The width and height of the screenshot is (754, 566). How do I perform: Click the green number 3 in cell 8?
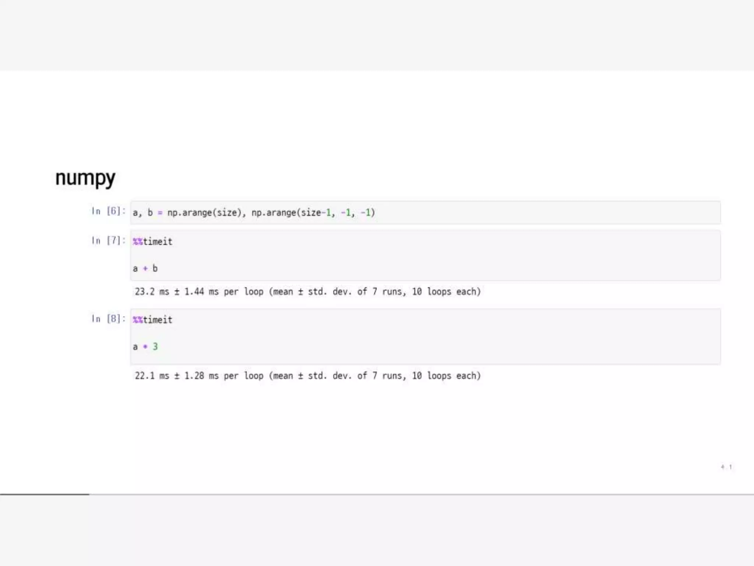pos(155,347)
